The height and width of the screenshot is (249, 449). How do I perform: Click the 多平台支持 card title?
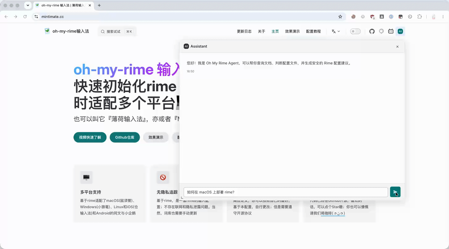(90, 192)
